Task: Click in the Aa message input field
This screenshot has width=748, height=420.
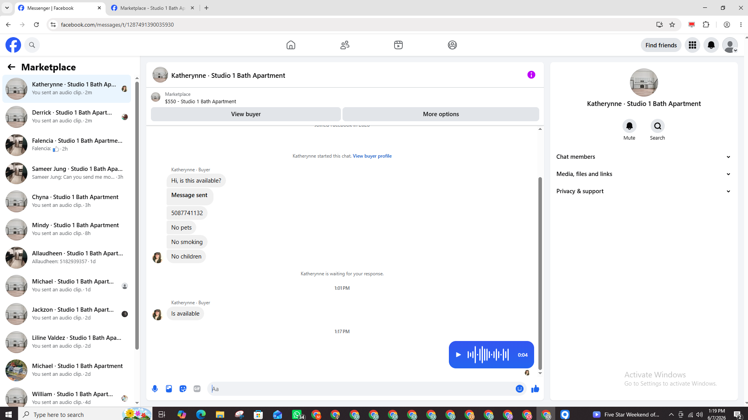Action: [x=362, y=389]
